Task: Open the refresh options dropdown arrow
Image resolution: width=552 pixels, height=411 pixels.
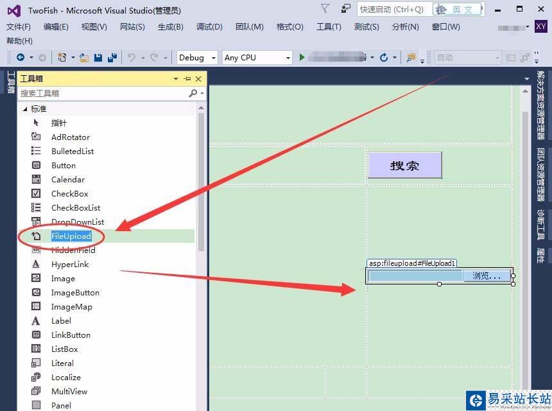Action: [x=395, y=57]
